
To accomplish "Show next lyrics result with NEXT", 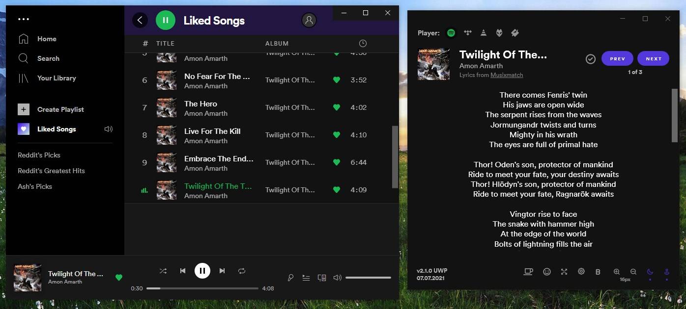I will coord(654,59).
